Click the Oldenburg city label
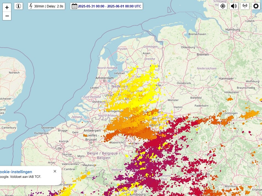262x196 pixels. [x=188, y=47]
